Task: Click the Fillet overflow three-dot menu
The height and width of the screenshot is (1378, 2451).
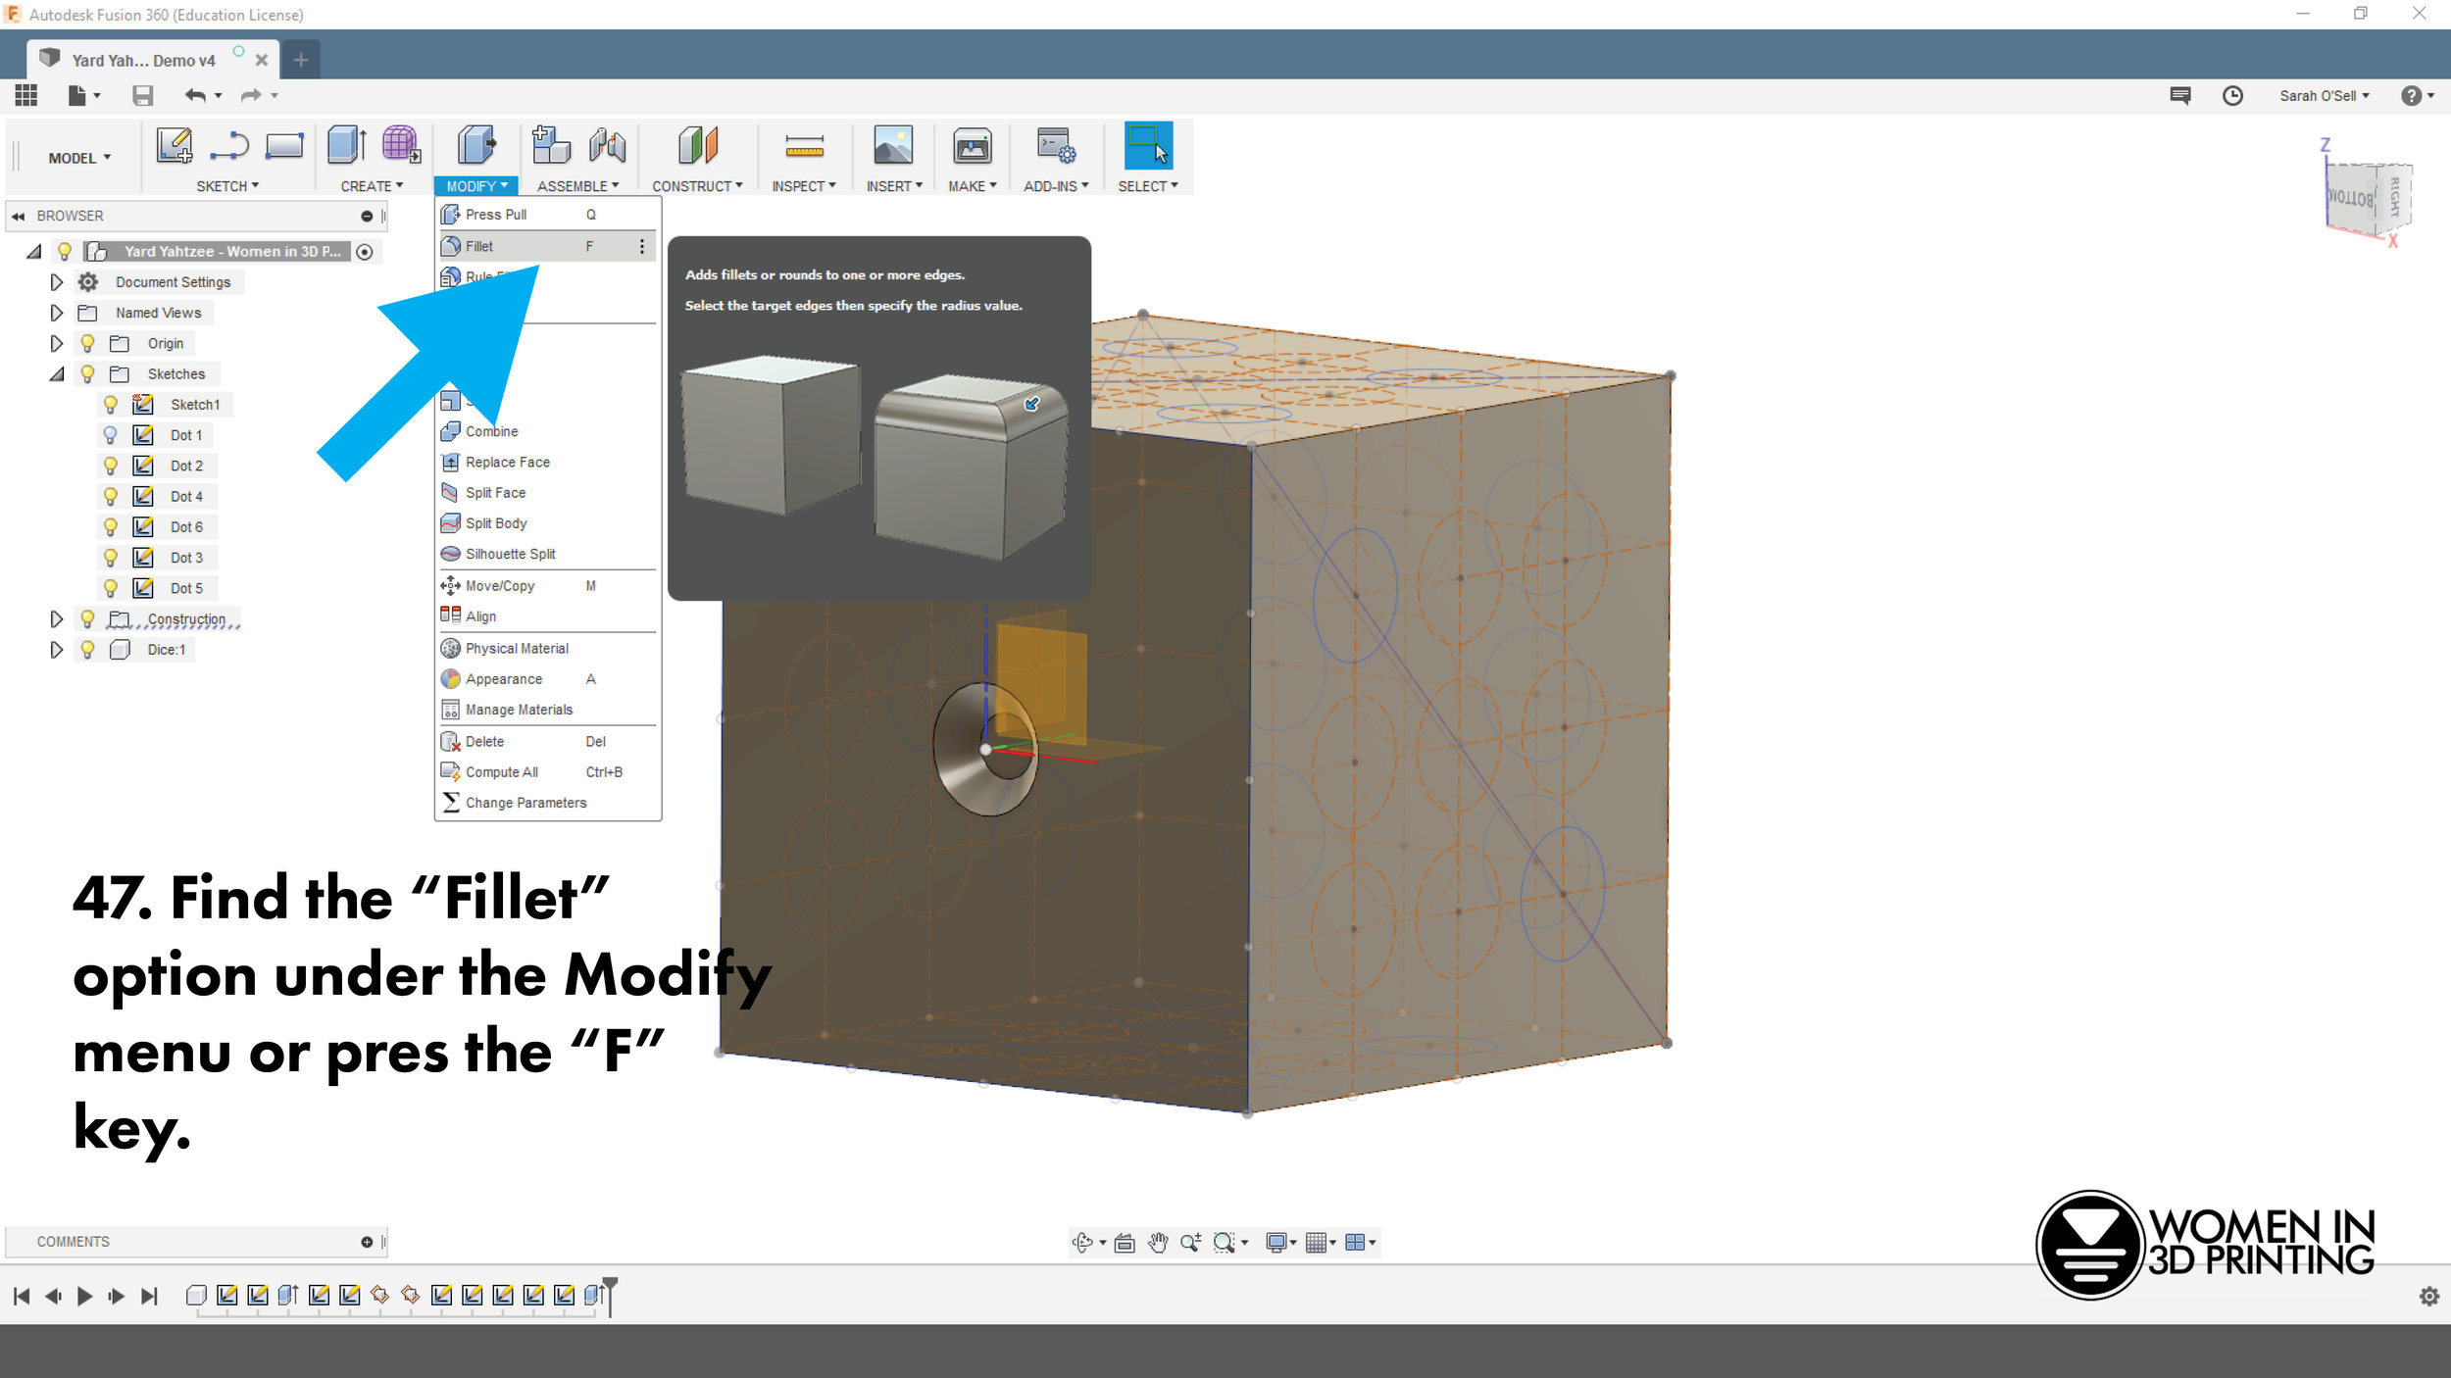Action: (642, 246)
